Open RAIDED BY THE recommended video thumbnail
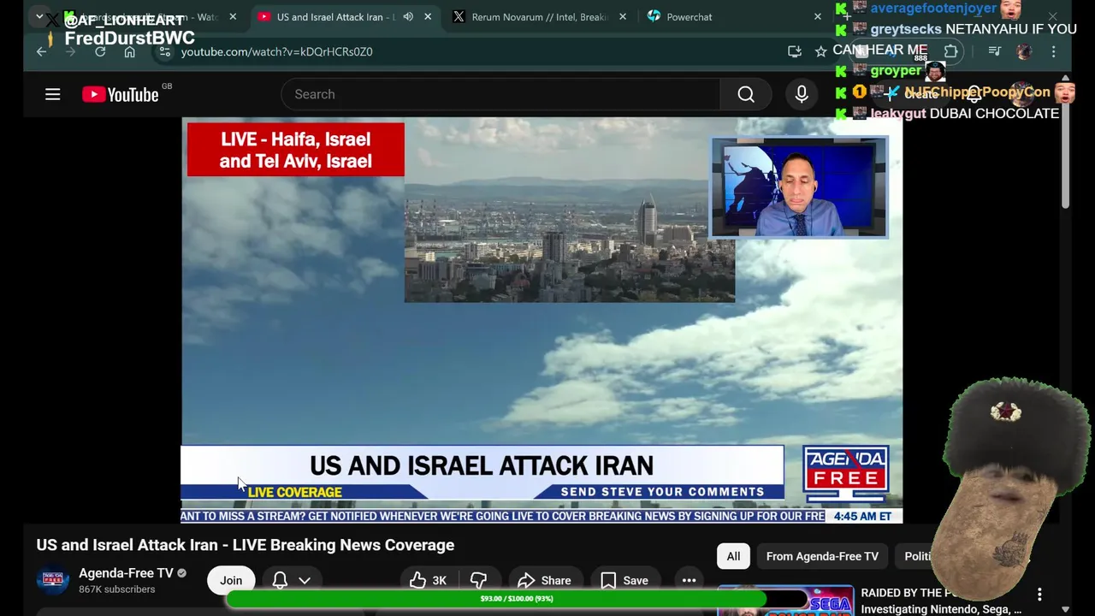Viewport: 1095px width, 616px height. (785, 601)
